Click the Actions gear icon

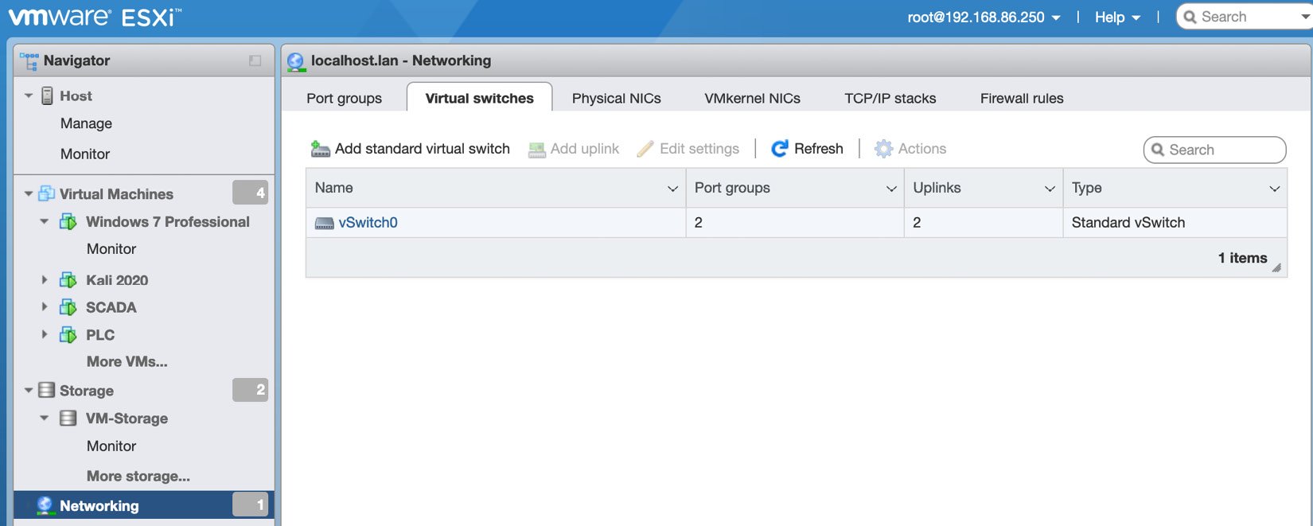coord(883,149)
